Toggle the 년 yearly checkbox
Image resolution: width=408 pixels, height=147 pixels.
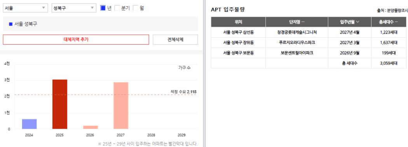[103, 8]
